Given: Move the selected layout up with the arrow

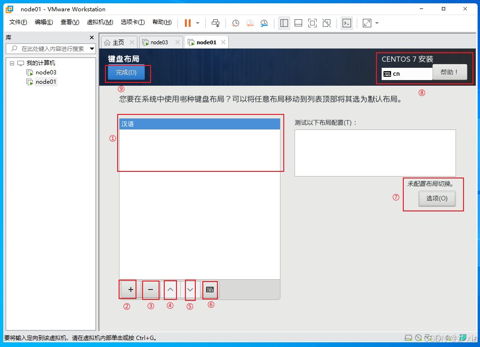Looking at the screenshot, I should click(x=170, y=290).
